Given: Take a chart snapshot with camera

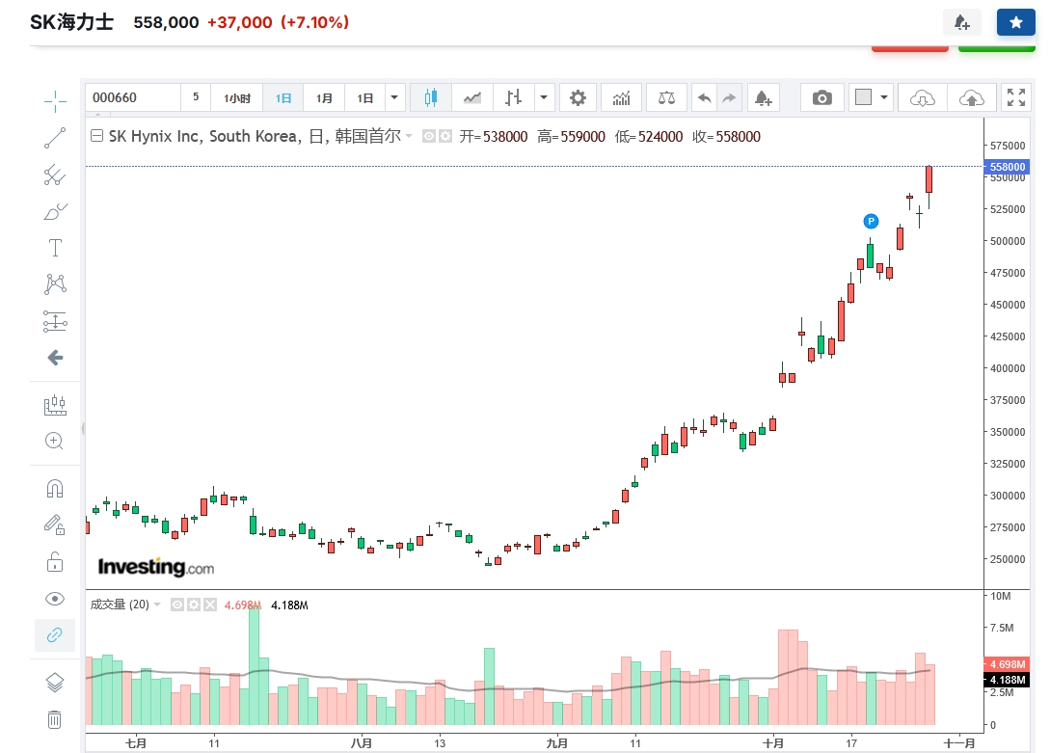Looking at the screenshot, I should (822, 97).
